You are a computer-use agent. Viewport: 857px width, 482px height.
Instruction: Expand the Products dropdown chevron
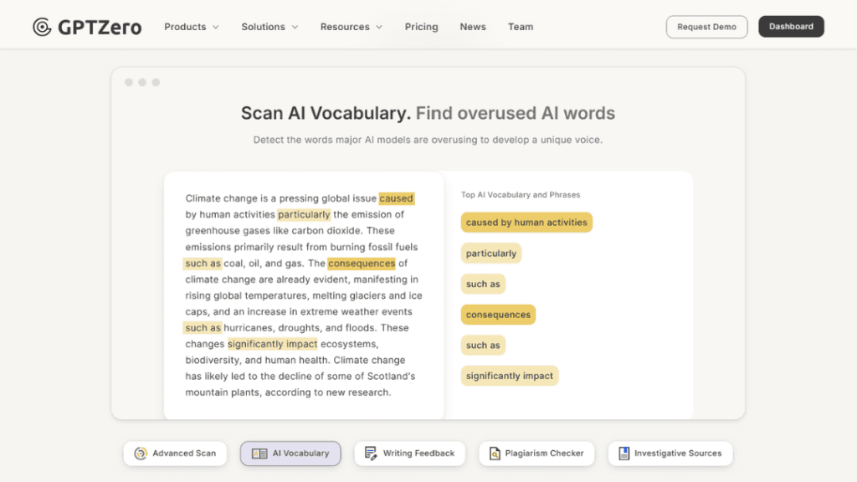(x=216, y=27)
